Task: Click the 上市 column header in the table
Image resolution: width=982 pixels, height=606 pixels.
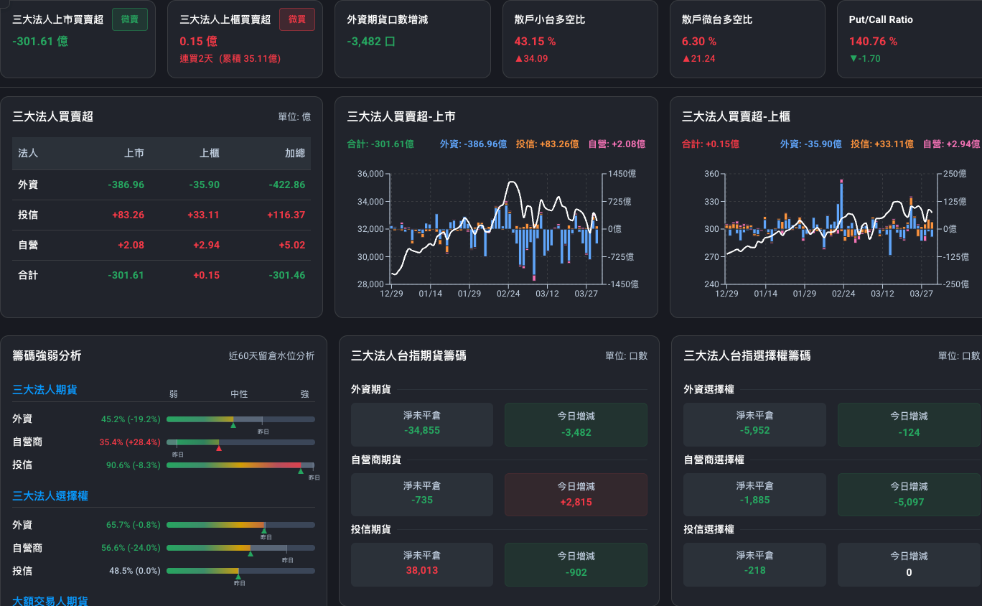Action: (x=134, y=153)
